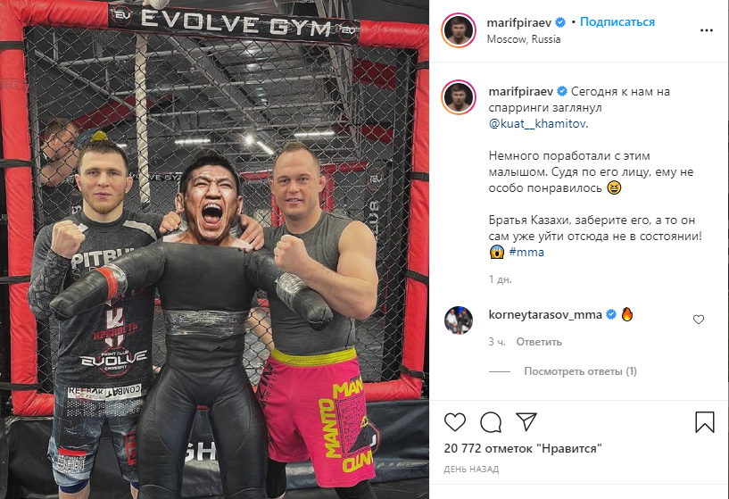Screen dimensions: 729x499
Task: Open the #mma hashtag link
Action: pos(526,252)
